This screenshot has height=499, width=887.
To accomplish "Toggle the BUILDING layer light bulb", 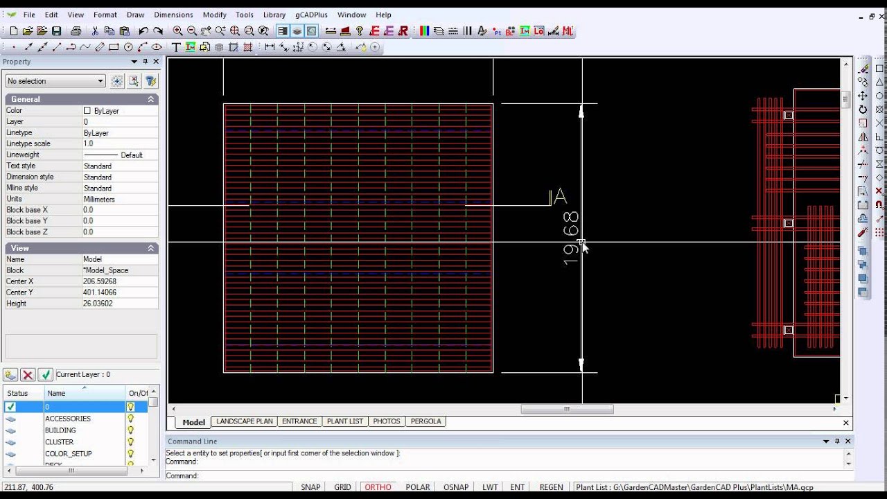I will 130,430.
